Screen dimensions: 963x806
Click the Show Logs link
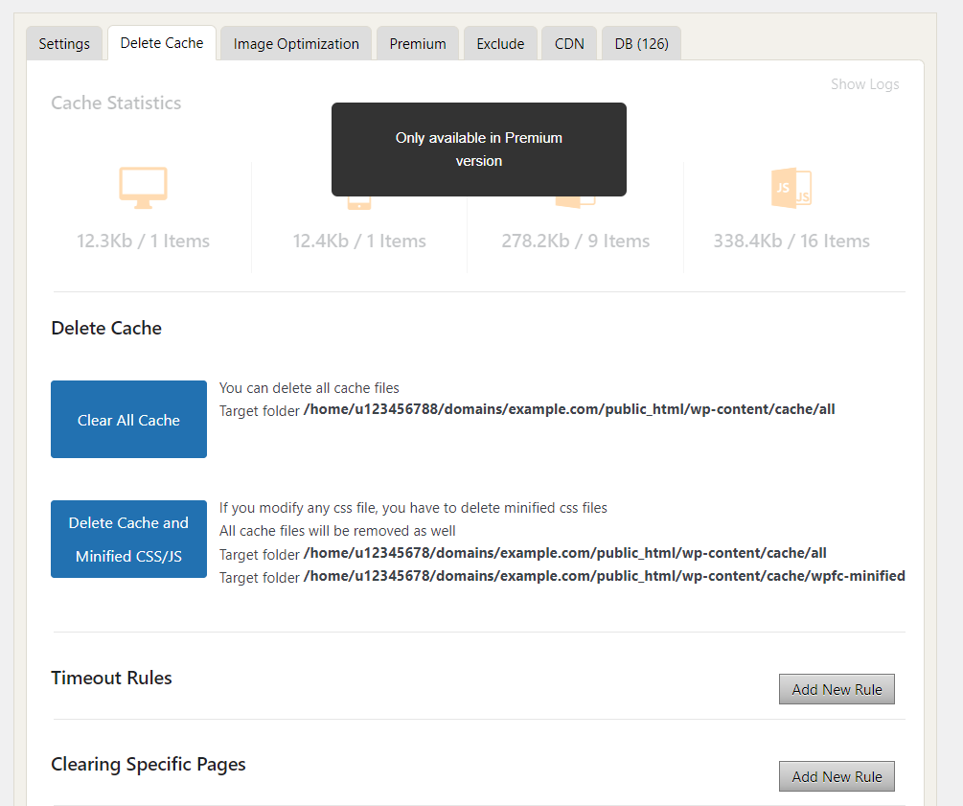pyautogui.click(x=864, y=84)
